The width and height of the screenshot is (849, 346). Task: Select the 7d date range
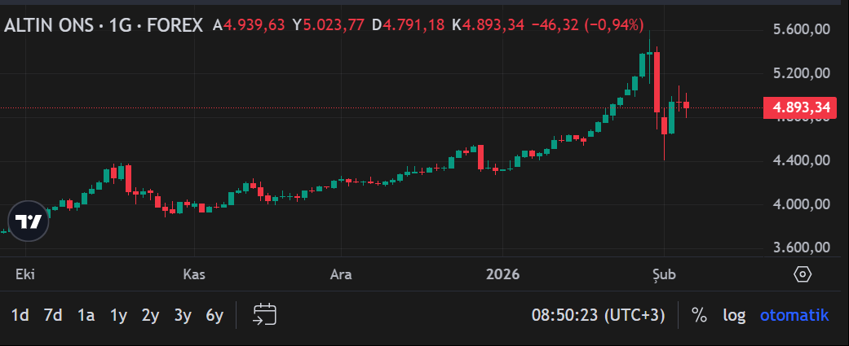coord(53,315)
